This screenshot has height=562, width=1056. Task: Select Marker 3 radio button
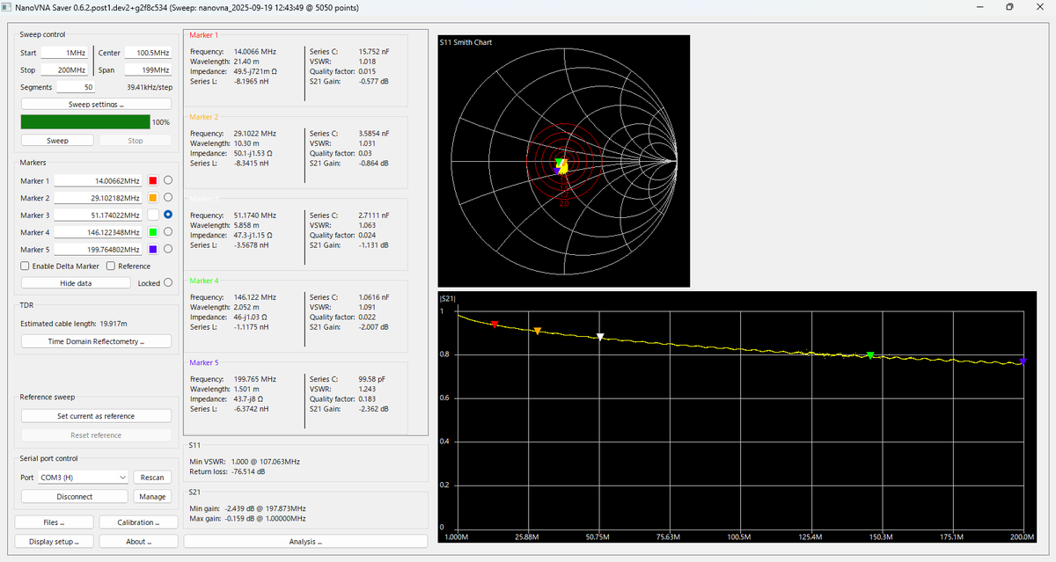[168, 215]
